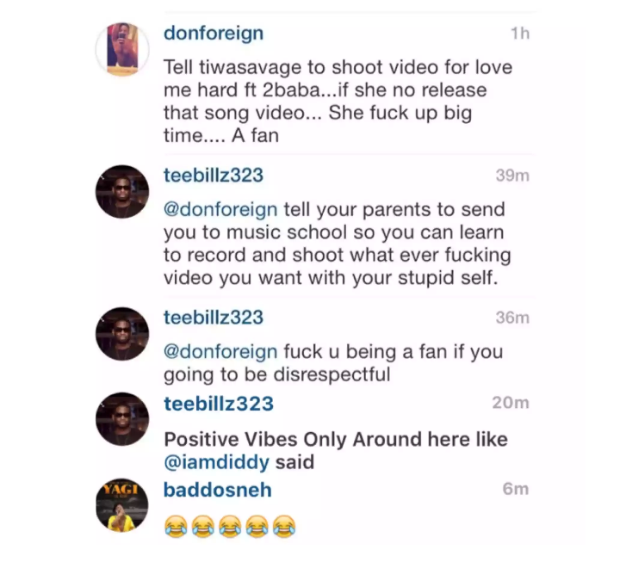This screenshot has width=620, height=587.
Task: Click the 6m timestamp on baddosneh comment
Action: click(516, 489)
